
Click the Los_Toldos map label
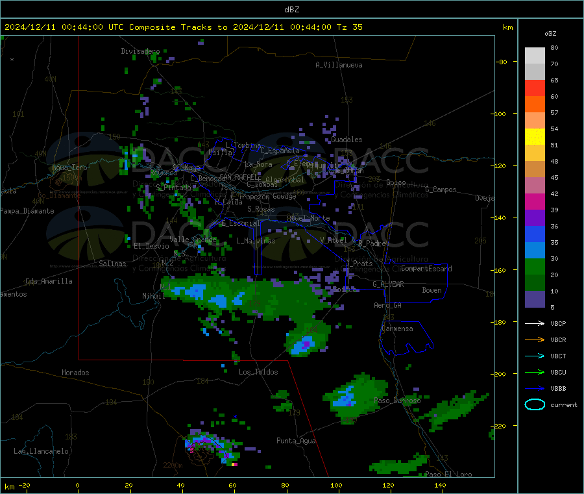tap(258, 372)
